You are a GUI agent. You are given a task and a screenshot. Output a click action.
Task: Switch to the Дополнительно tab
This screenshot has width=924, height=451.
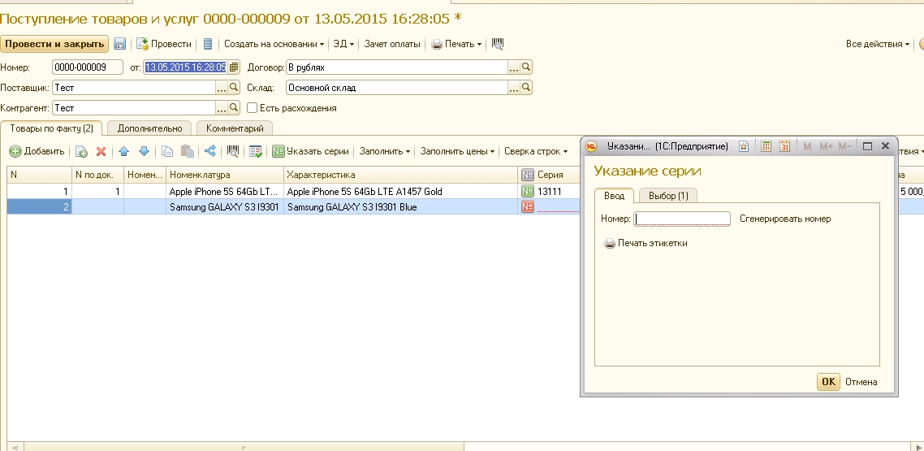tap(149, 128)
